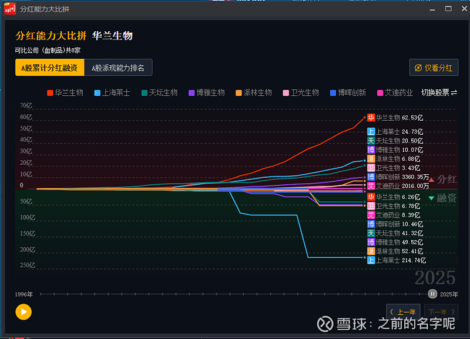Toggle the 博雅生物 legend series
The image size is (470, 339).
click(x=207, y=93)
